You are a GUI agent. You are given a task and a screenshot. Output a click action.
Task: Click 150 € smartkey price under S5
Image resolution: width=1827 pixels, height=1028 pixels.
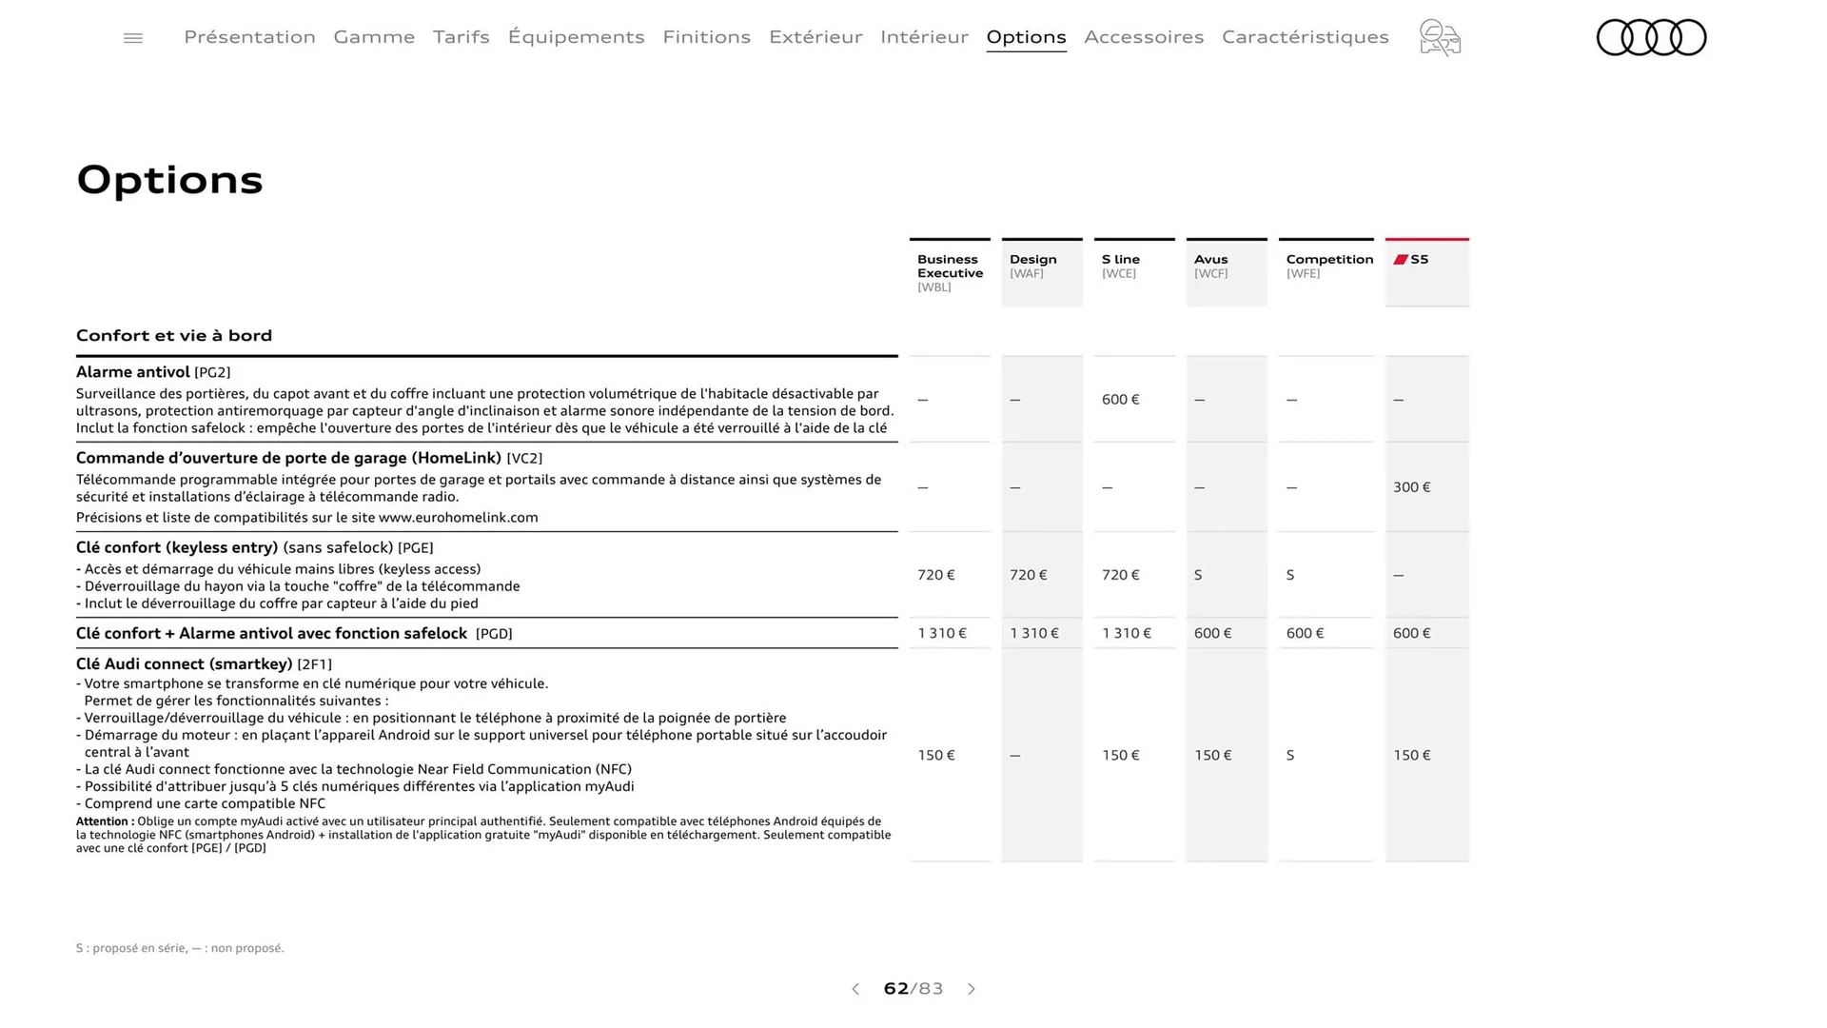[1412, 756]
